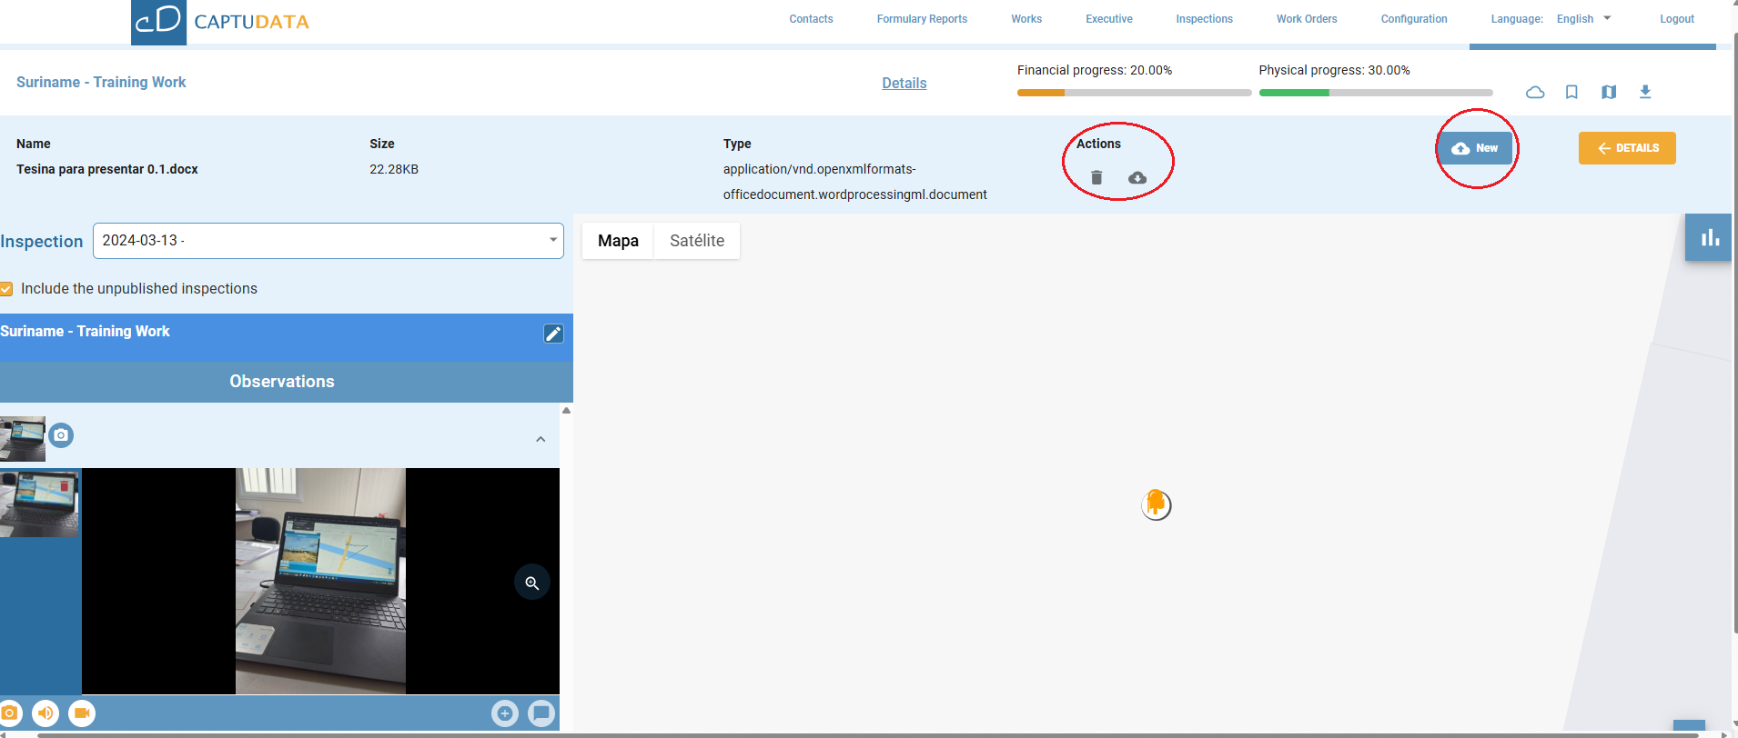Screen dimensions: 1738x738
Task: Click the bookmark icon in the header
Action: [1571, 92]
